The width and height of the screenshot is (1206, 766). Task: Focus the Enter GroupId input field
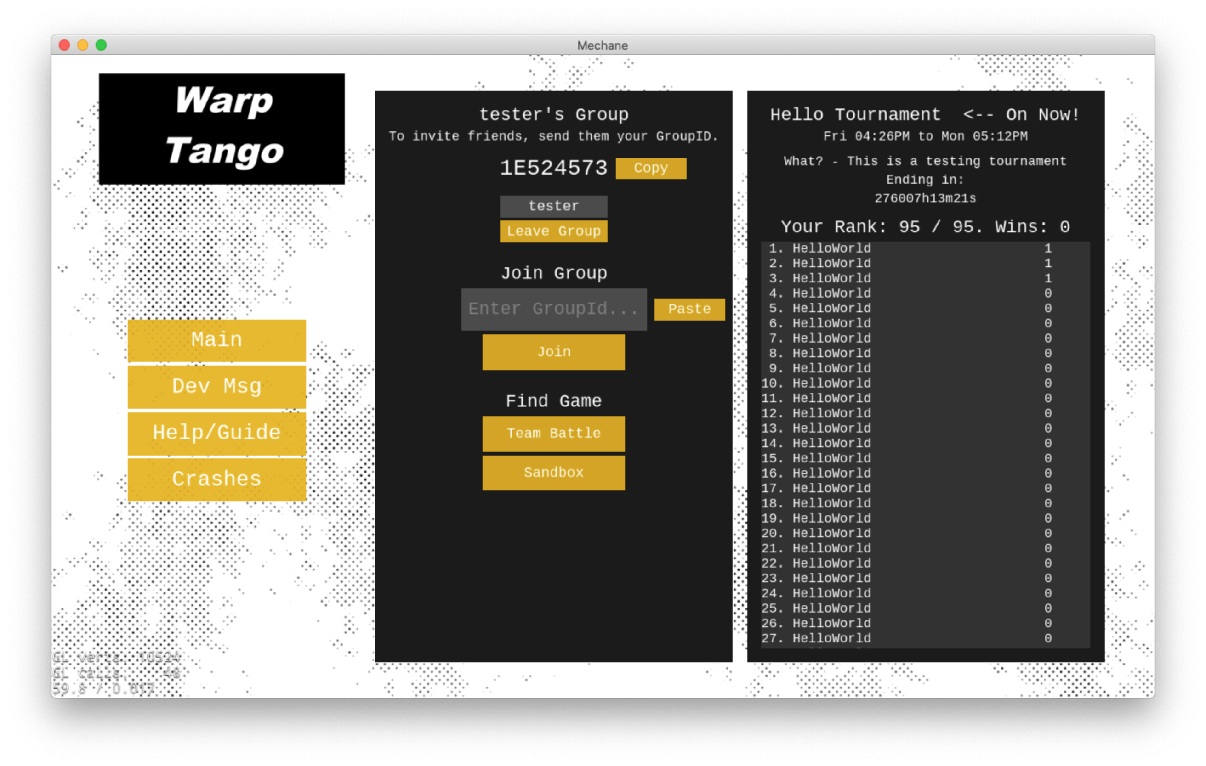click(554, 309)
